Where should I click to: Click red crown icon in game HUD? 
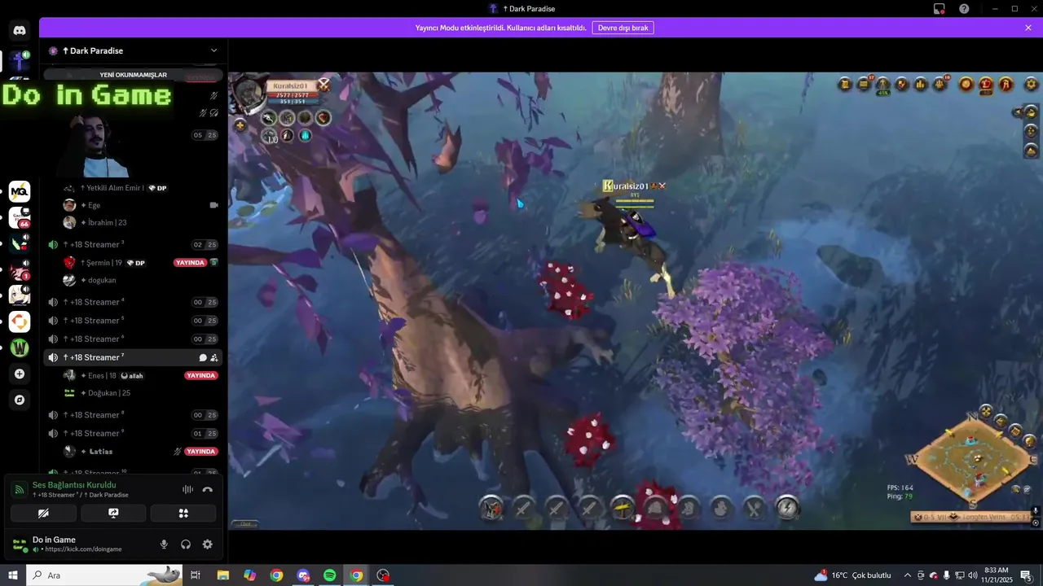986,84
